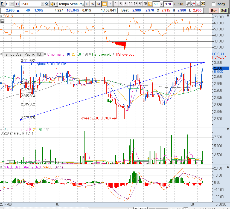Click the swap arrows toolbar icon
The height and width of the screenshot is (209, 230).
[188, 4]
